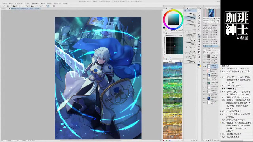Click Zoom out button in the Navigator
Image resolution: width=253 pixels, height=142 pixels.
[210, 18]
